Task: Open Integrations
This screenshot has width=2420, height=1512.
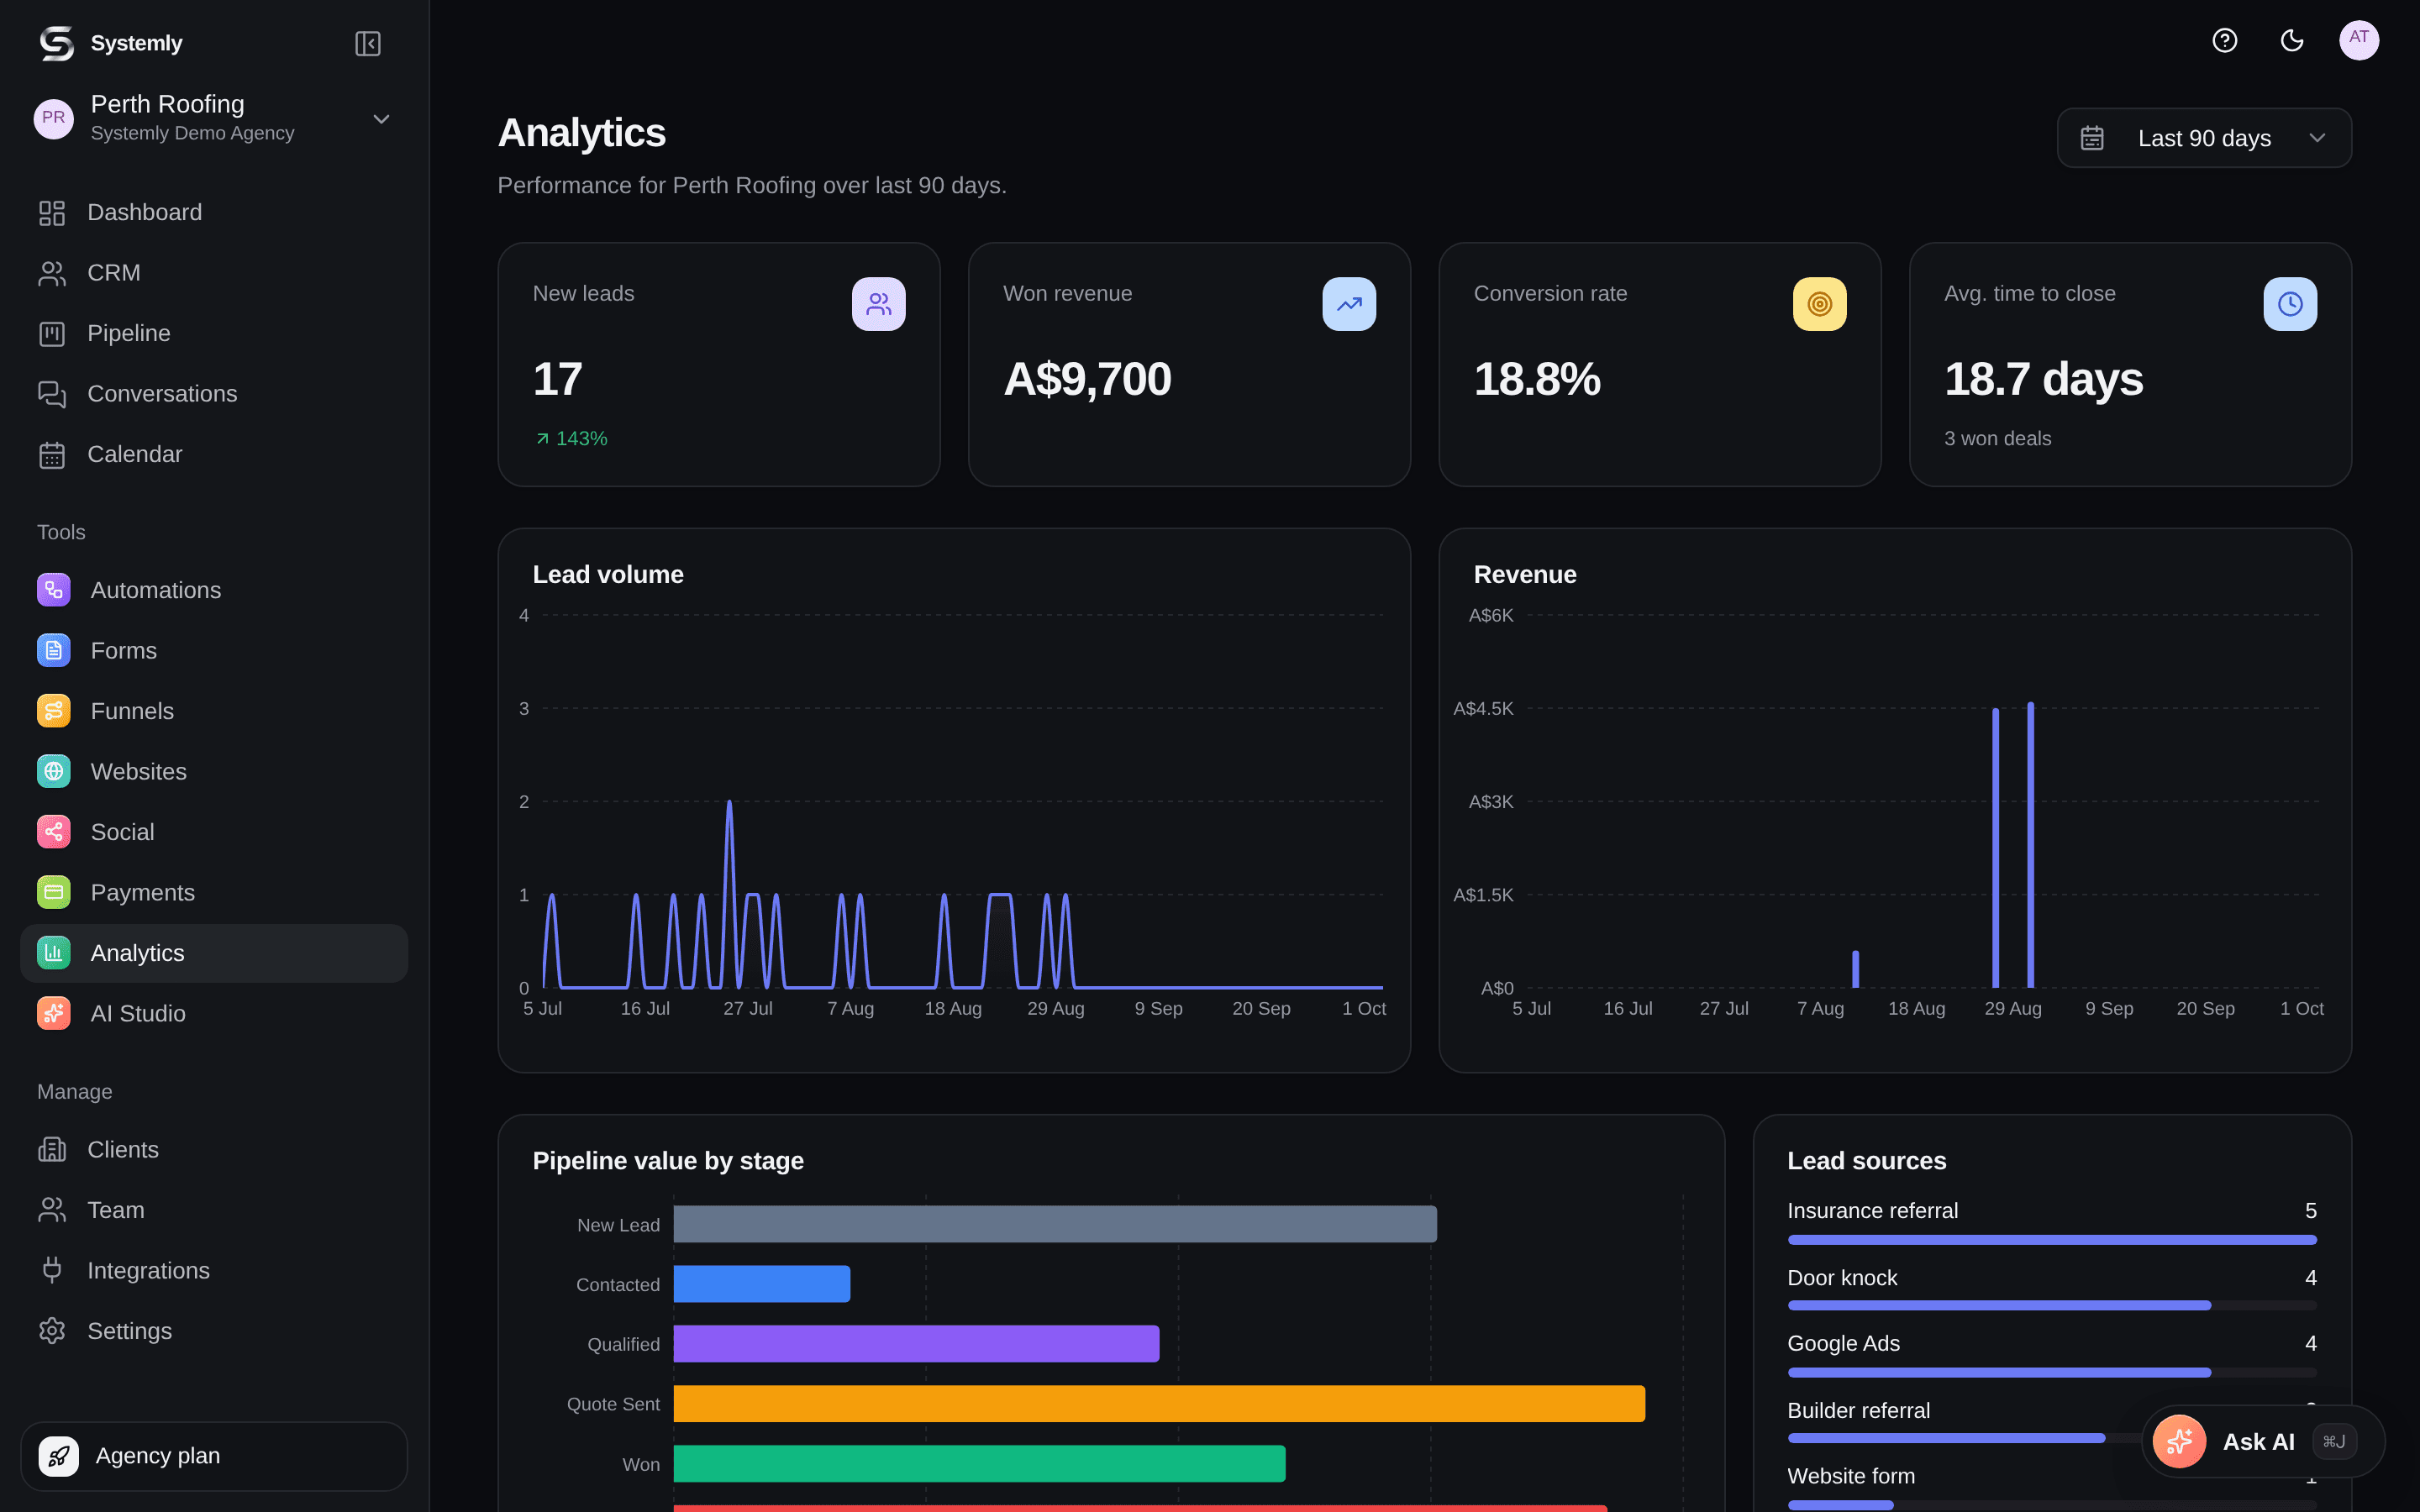Action: click(x=213, y=1271)
